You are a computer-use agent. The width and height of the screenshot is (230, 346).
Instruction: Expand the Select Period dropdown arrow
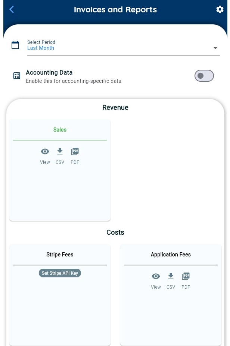tap(215, 48)
